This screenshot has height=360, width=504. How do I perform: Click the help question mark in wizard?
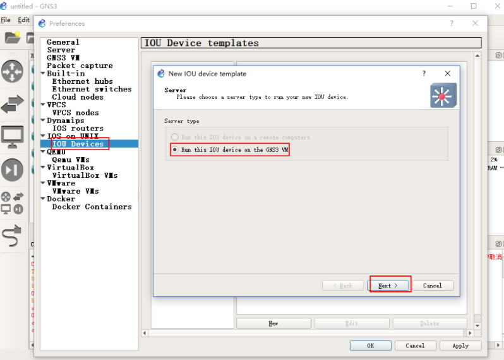coord(424,74)
